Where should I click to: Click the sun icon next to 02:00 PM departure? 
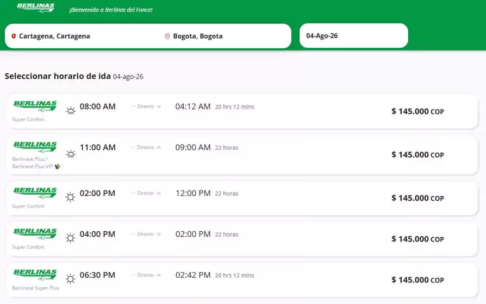click(70, 197)
